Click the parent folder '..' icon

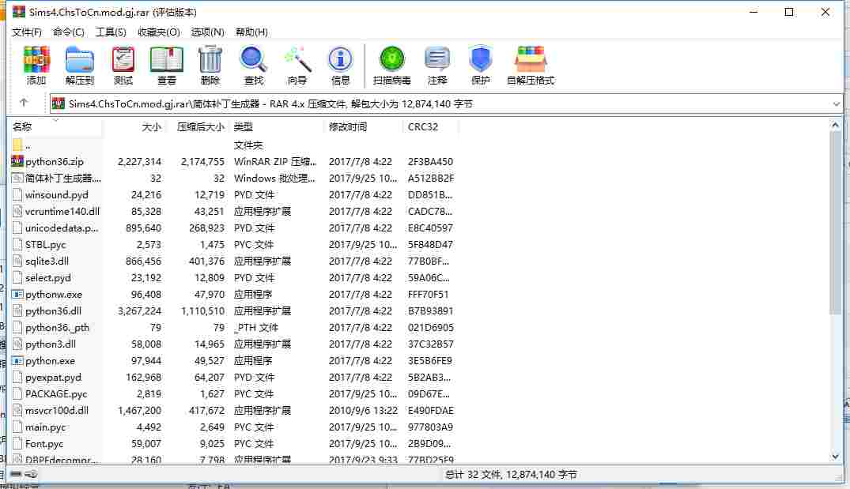pos(17,145)
